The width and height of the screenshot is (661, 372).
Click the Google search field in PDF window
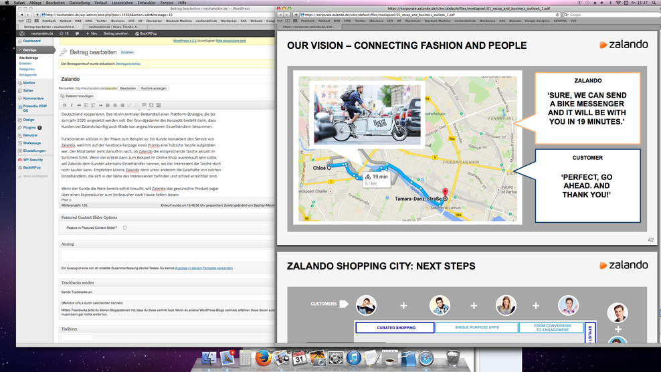click(613, 15)
